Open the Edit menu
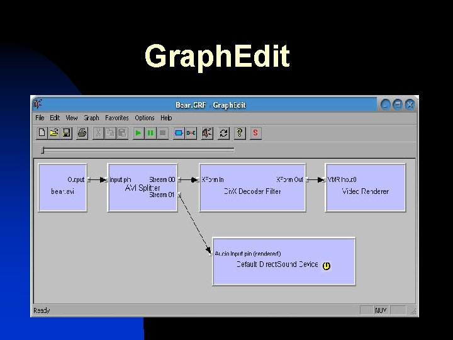The height and width of the screenshot is (340, 453). pyautogui.click(x=55, y=118)
